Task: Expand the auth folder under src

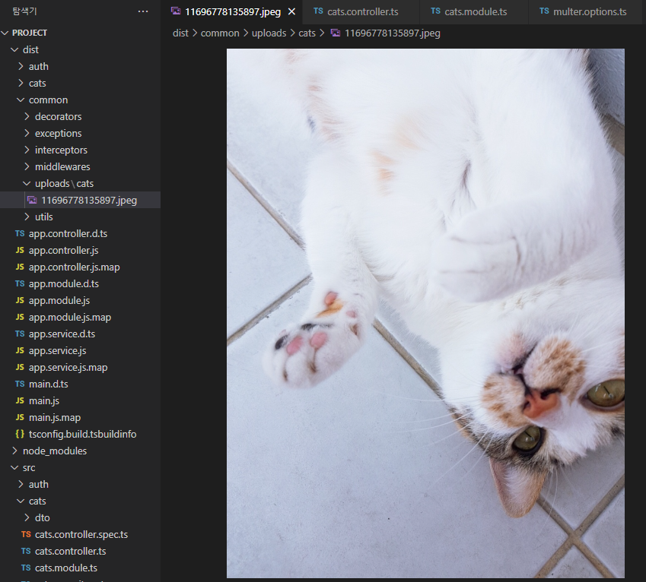Action: [21, 484]
